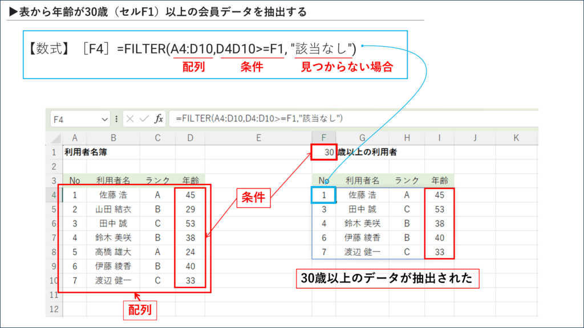Select column D header
584x328 pixels.
tap(190, 138)
